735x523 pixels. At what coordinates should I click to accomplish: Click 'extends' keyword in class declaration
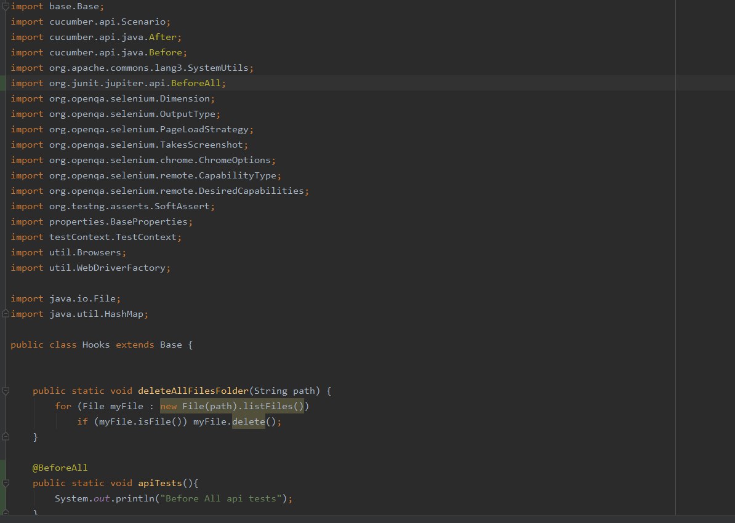(135, 345)
